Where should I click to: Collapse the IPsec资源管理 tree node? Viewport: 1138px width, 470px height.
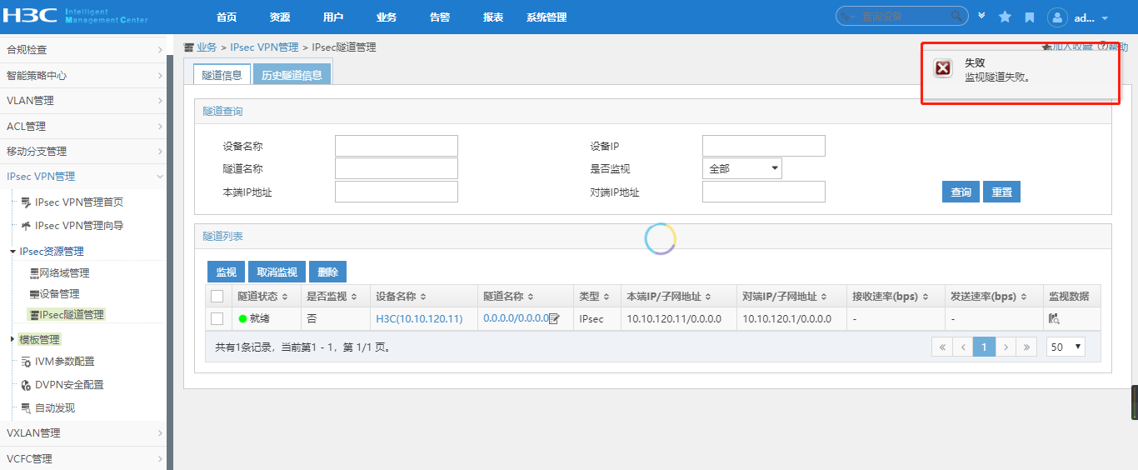pos(12,252)
